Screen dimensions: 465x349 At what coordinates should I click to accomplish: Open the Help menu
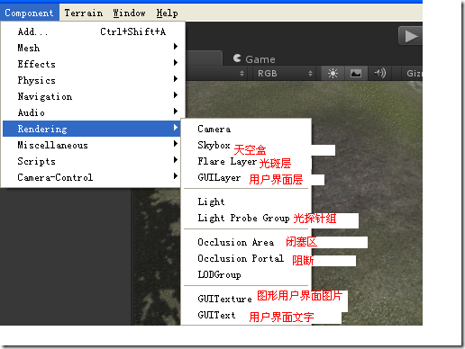(x=167, y=13)
